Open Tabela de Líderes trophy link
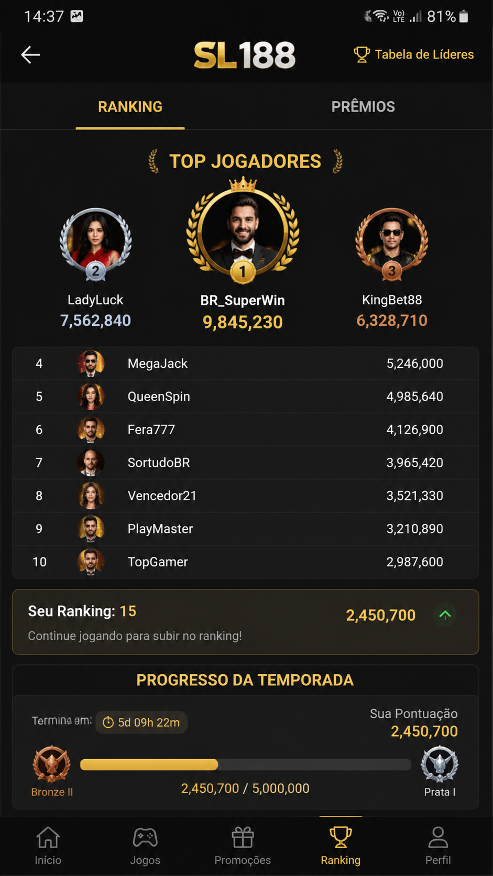This screenshot has height=876, width=493. [x=413, y=54]
